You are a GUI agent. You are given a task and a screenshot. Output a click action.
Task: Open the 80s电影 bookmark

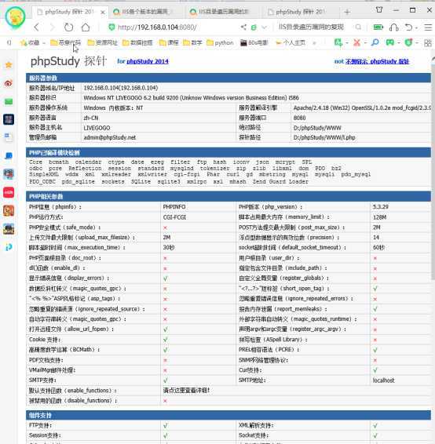254,43
